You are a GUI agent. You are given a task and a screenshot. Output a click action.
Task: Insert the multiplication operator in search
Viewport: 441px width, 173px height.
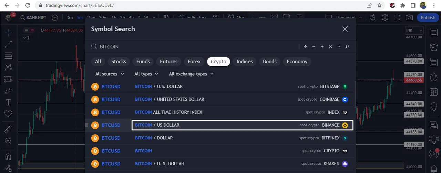[330, 47]
